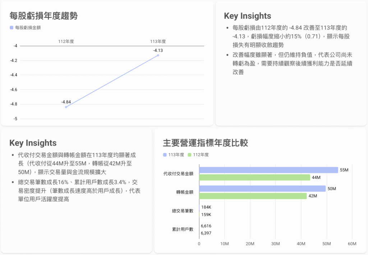This screenshot has width=368, height=255.
Task: Click the 6,616 value label
Action: pos(206,226)
